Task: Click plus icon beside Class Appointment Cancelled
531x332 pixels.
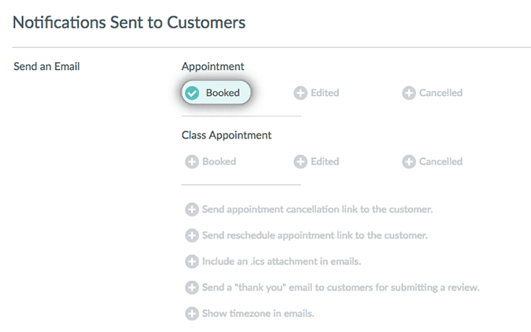Action: click(x=408, y=161)
